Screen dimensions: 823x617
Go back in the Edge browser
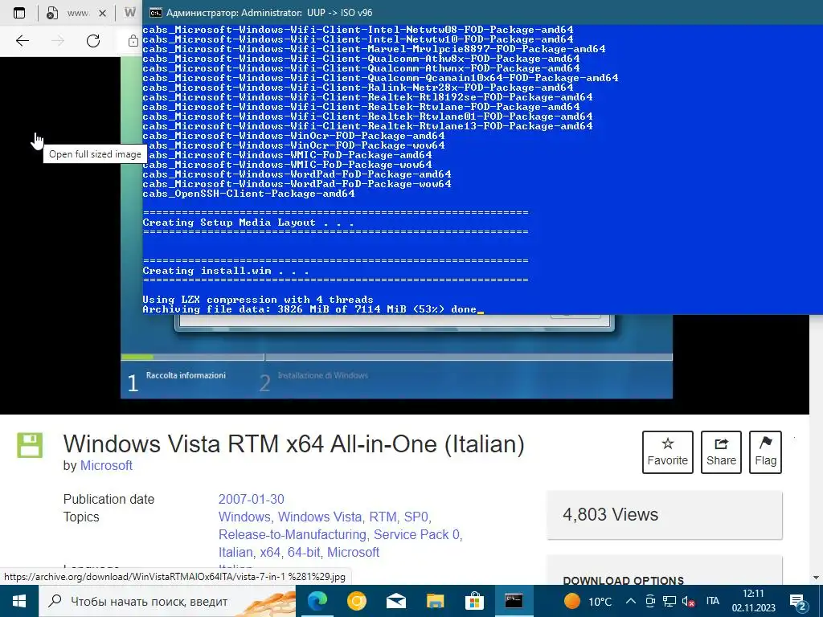tap(22, 41)
